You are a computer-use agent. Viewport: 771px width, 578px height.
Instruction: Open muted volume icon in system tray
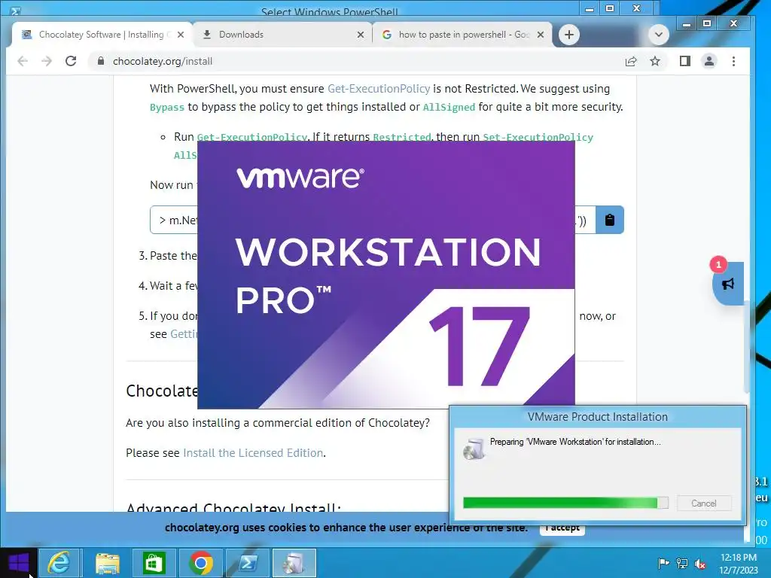point(700,563)
